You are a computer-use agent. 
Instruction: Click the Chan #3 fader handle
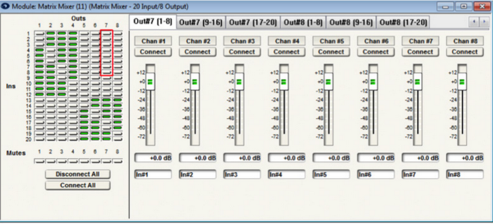pos(239,82)
